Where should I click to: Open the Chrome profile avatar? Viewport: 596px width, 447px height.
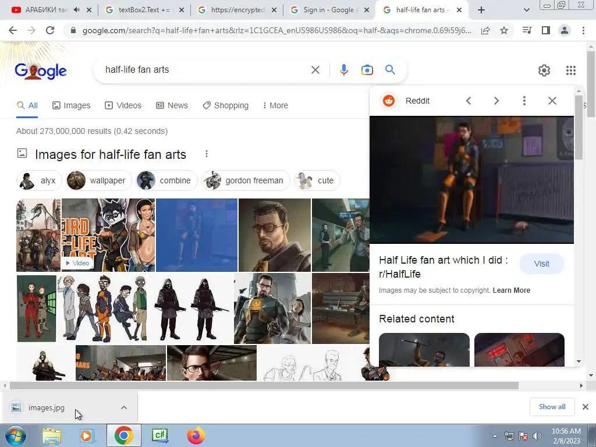click(x=565, y=30)
